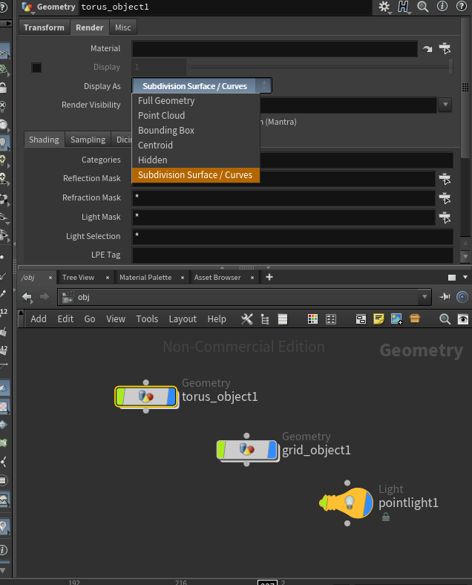
Task: Open the network wrench tools icon
Action: pos(247,318)
